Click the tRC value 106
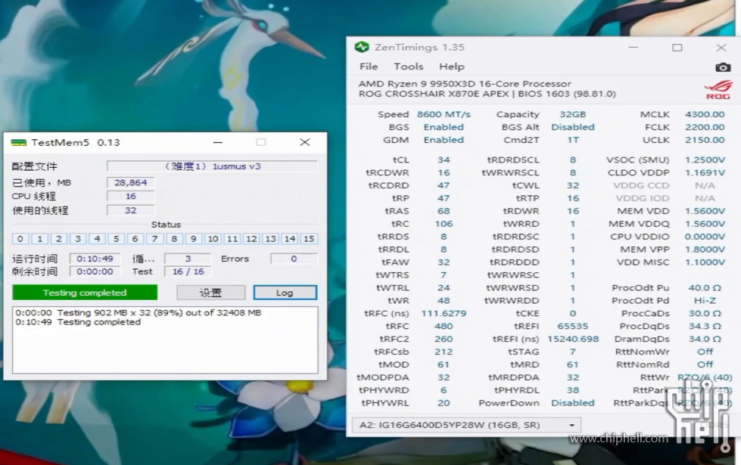741x465 pixels. tap(444, 224)
